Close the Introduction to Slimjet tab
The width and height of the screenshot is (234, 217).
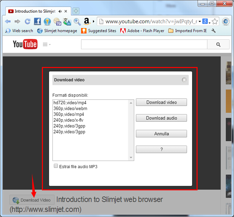point(66,11)
